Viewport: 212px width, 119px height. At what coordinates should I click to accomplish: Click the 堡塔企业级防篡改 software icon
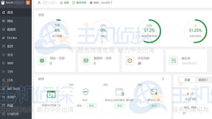point(120,92)
